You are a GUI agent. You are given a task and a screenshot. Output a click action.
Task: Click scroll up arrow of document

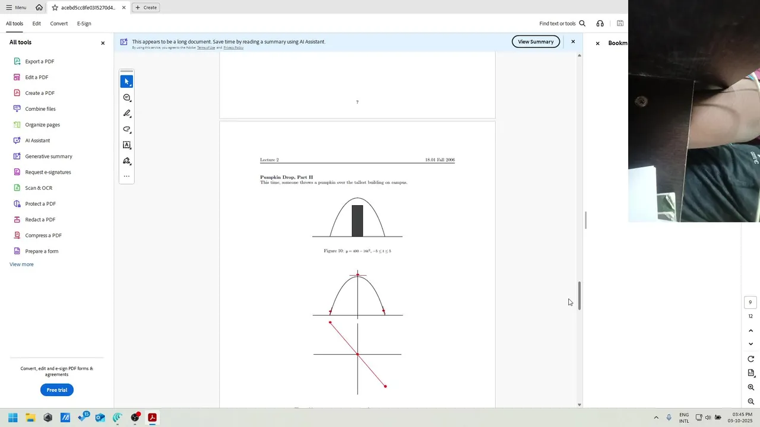pos(579,55)
